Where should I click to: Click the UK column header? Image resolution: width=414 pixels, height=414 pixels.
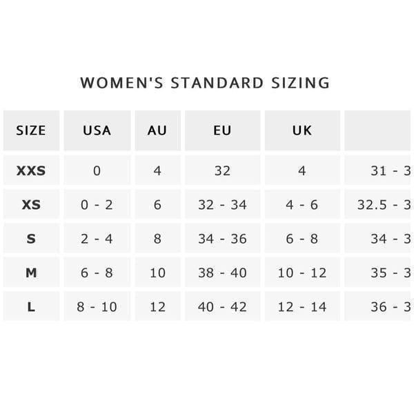(302, 130)
